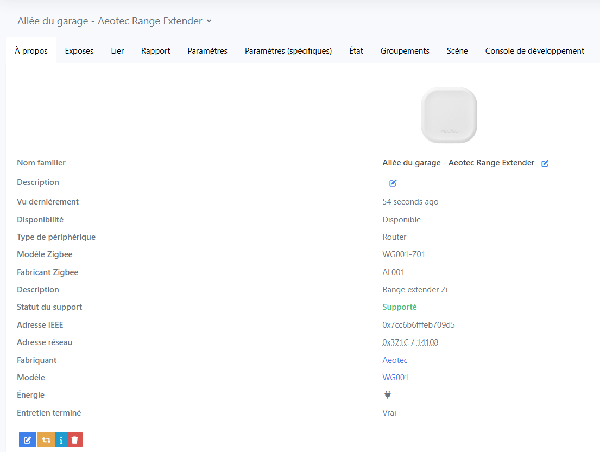
Task: Click the red trash remove device button
Action: click(x=75, y=440)
